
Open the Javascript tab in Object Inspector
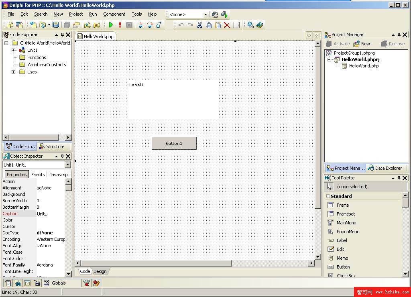pyautogui.click(x=59, y=175)
